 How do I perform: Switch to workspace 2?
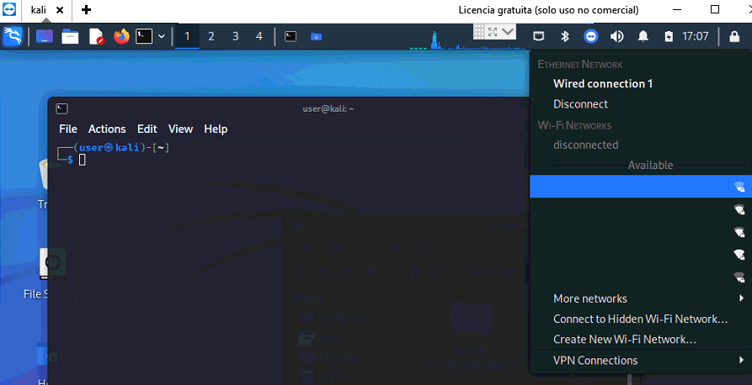tap(211, 36)
